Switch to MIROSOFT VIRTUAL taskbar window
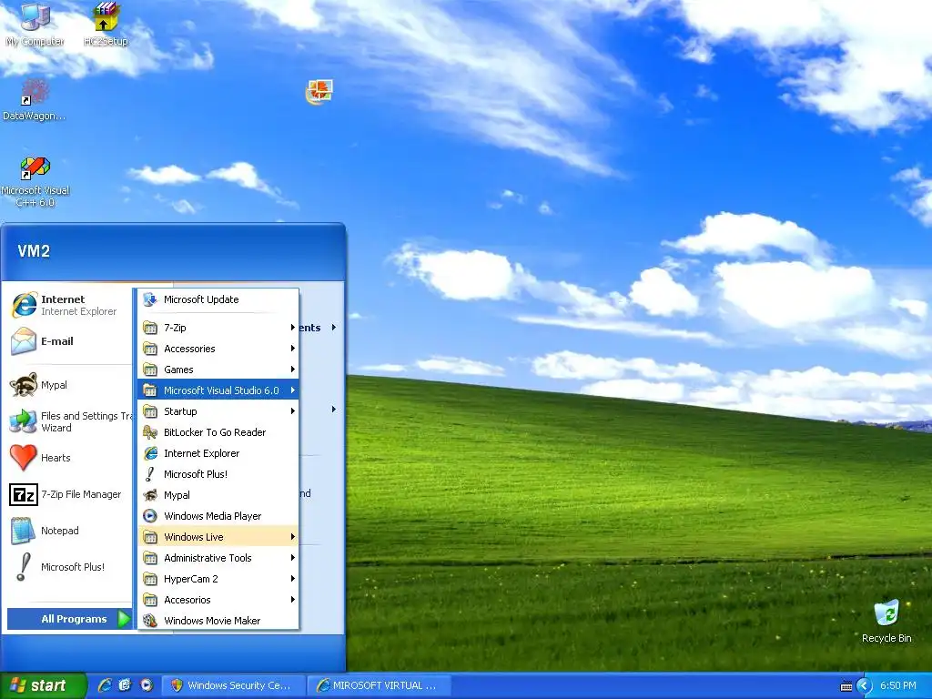 (x=380, y=685)
